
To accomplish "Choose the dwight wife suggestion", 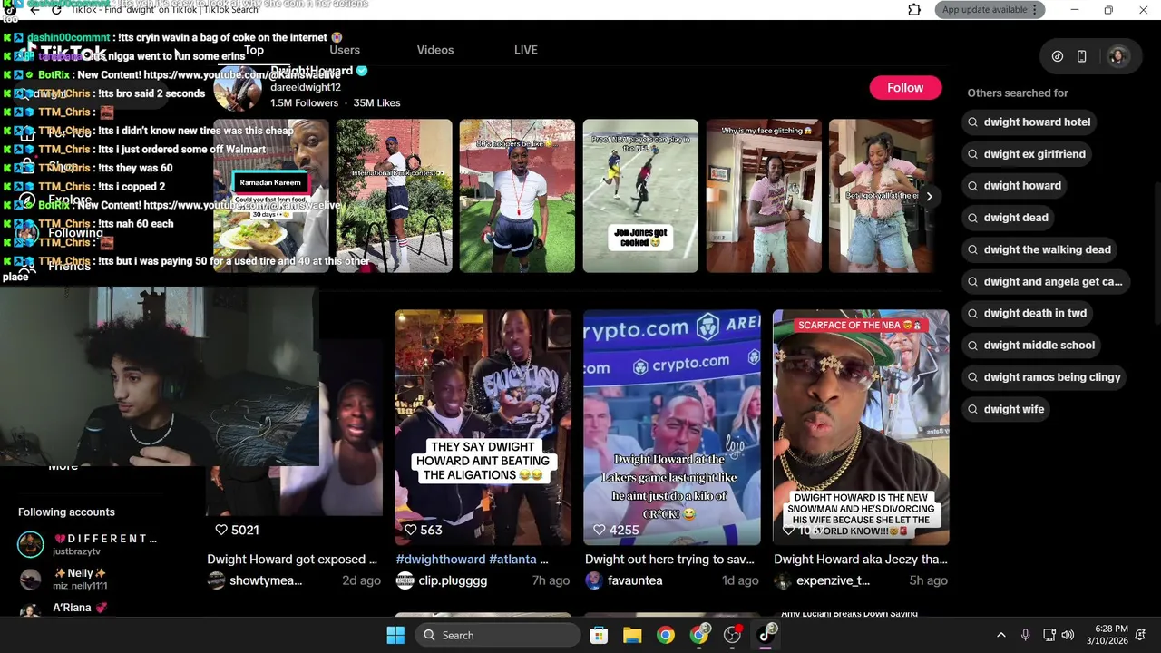I will (1005, 409).
